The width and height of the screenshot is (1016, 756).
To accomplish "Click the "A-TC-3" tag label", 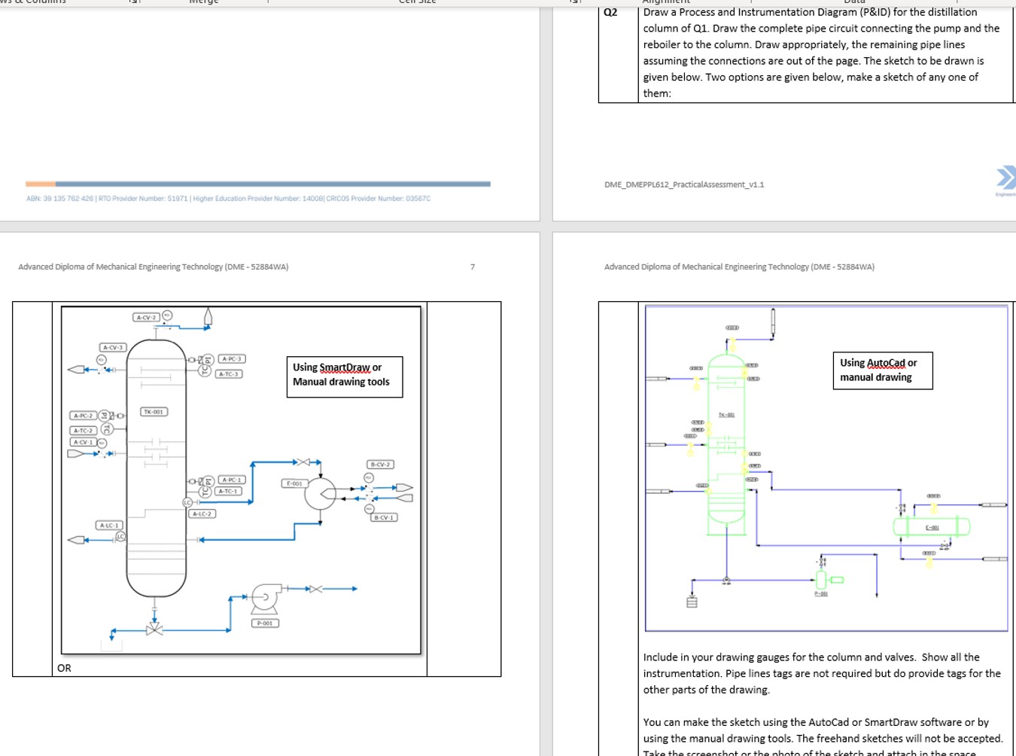I will click(229, 374).
